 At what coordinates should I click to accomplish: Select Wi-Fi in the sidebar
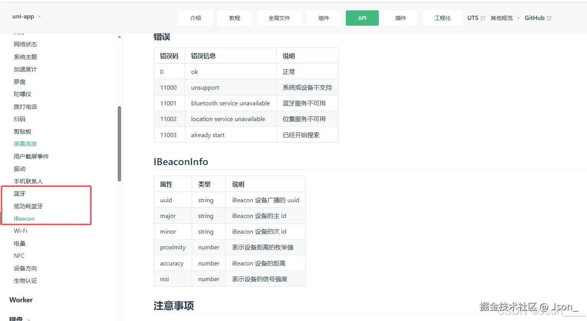tap(20, 231)
